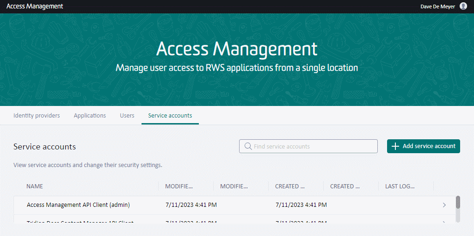474x236 pixels.
Task: Expand the Access Management API Client row chevron
Action: pos(444,205)
